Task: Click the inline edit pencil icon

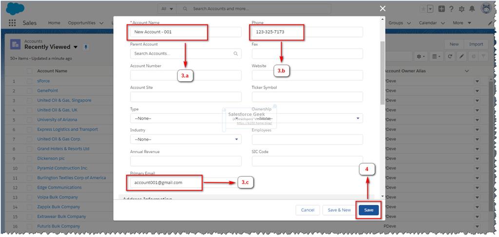Action: (461, 56)
